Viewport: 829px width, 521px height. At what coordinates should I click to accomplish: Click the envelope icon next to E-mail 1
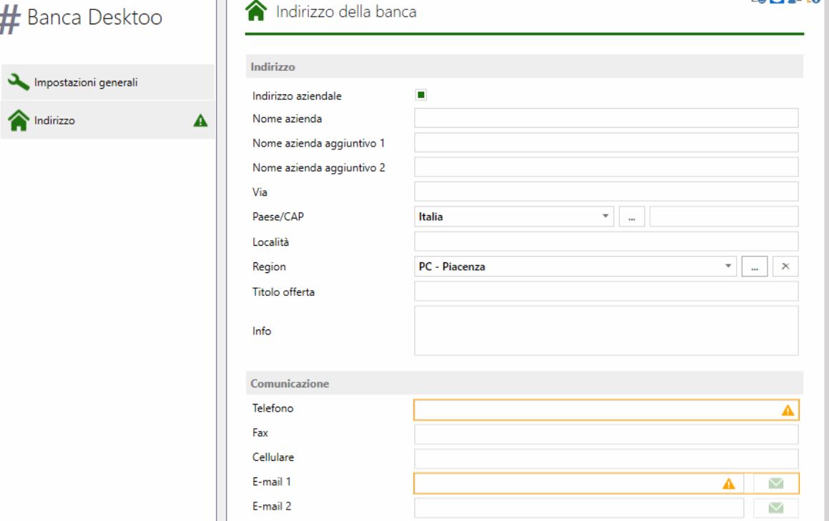775,484
